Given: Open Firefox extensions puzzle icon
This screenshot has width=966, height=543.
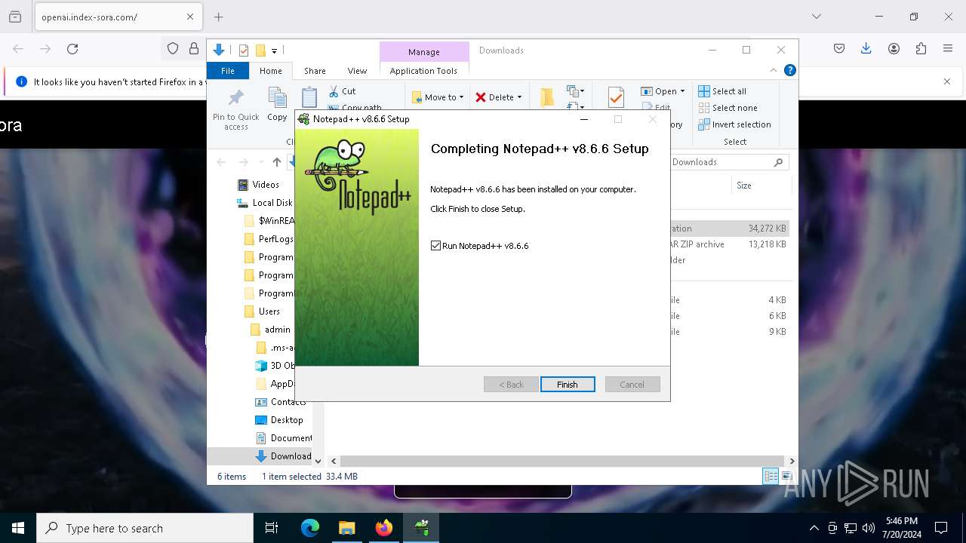Looking at the screenshot, I should click(921, 49).
